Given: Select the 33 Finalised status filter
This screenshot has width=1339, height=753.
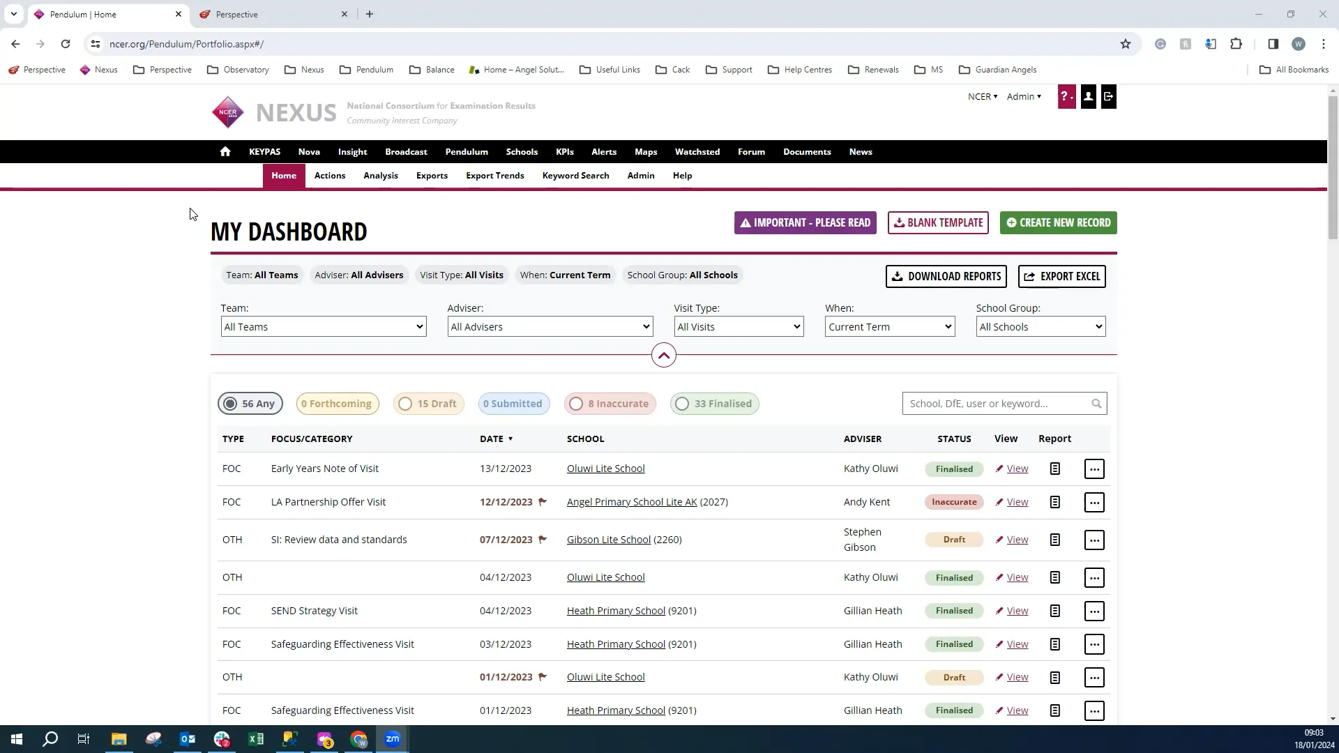Looking at the screenshot, I should [x=714, y=404].
